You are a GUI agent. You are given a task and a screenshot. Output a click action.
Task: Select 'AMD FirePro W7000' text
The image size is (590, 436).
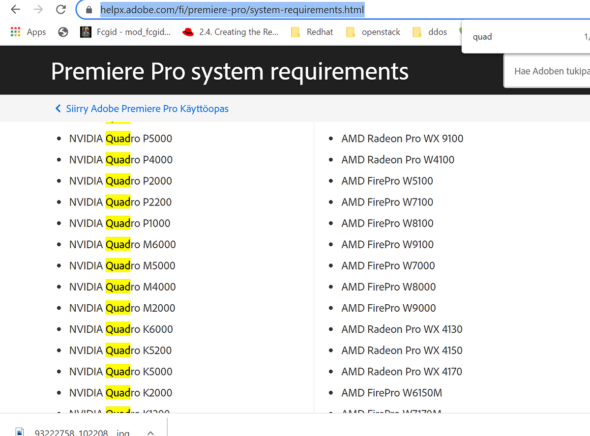(x=388, y=265)
